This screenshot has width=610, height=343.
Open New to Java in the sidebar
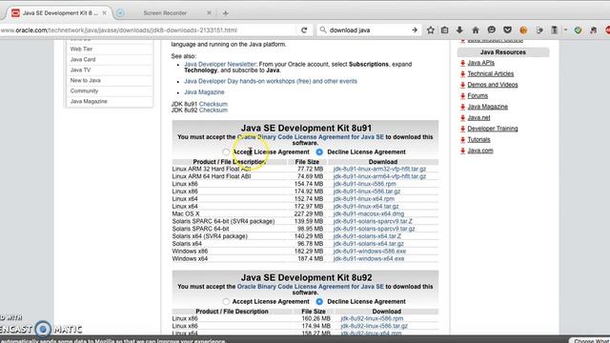tap(85, 80)
